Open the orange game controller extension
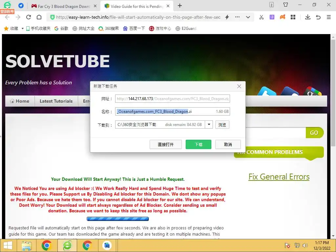The width and height of the screenshot is (336, 252). tap(283, 17)
